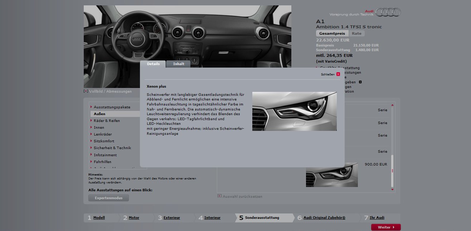Select the Details tab
This screenshot has width=471, height=231.
153,64
